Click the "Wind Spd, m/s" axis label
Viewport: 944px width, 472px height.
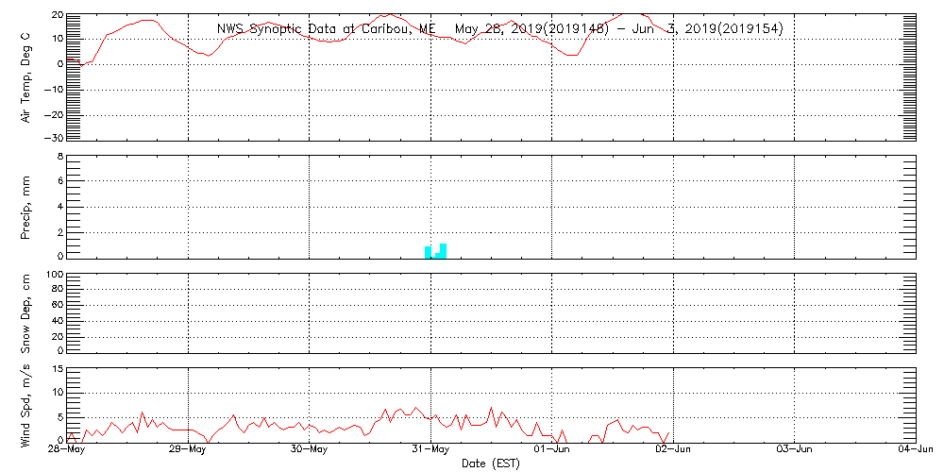click(26, 404)
